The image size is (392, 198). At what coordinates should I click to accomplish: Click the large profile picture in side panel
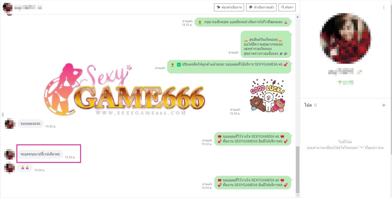point(345,38)
